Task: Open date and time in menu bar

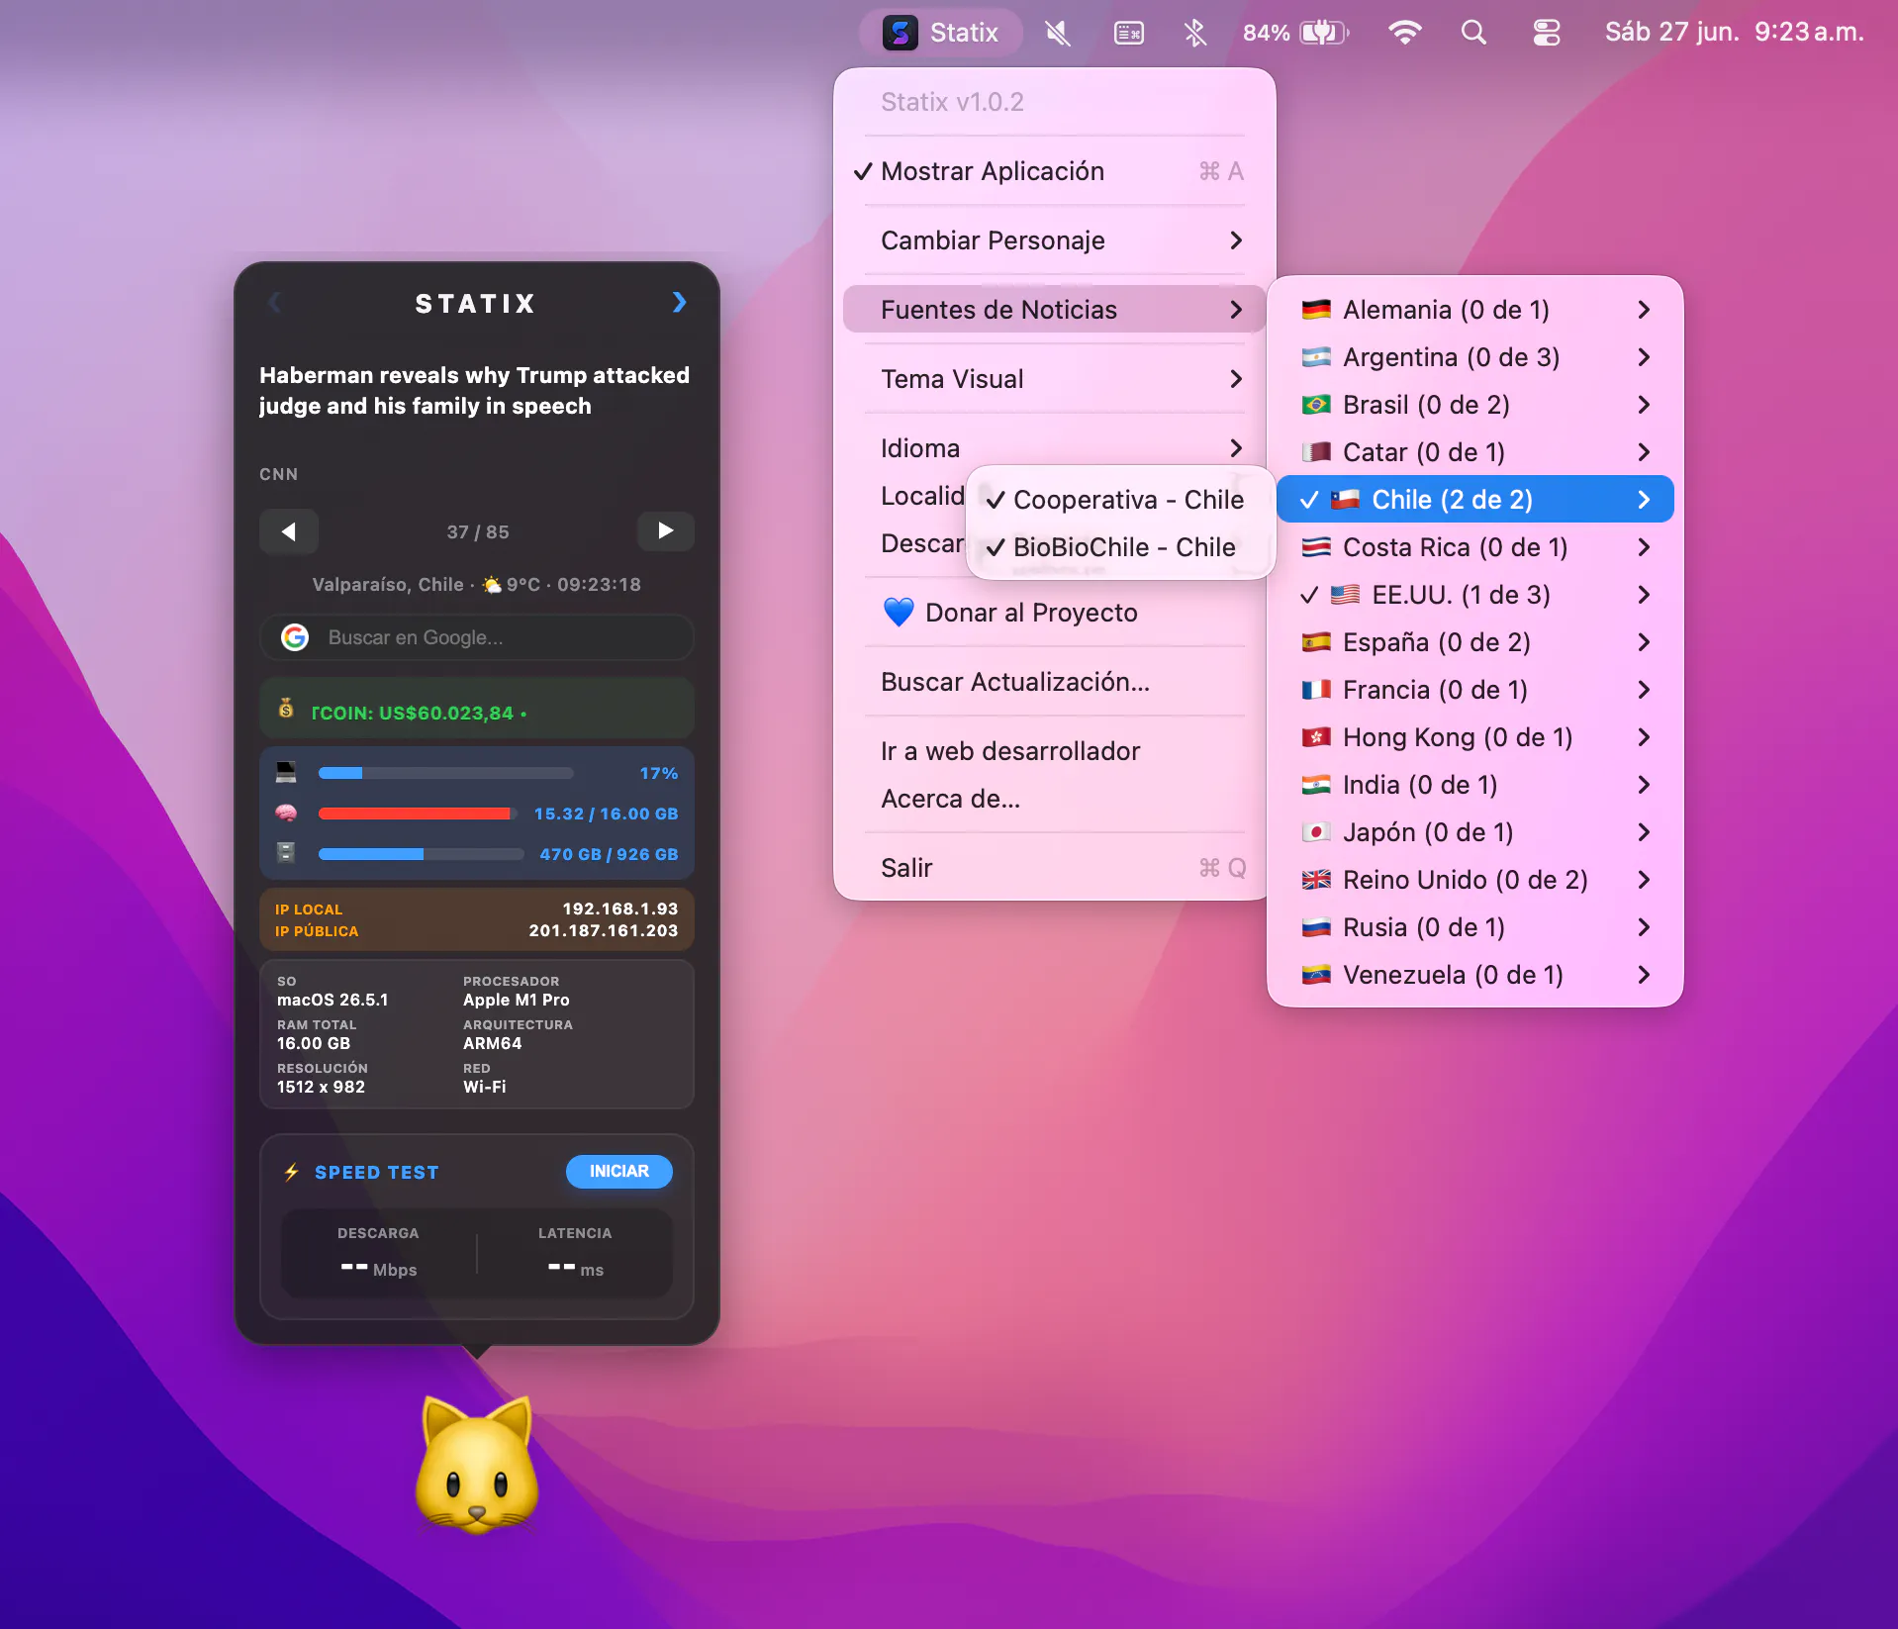Action: 1734,33
